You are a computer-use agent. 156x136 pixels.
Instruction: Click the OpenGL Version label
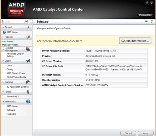pos(51,80)
